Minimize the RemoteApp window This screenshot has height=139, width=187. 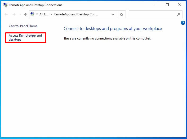pos(155,5)
